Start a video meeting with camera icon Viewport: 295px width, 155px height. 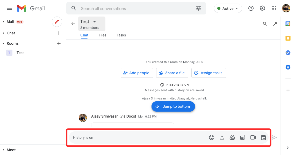coord(253,137)
